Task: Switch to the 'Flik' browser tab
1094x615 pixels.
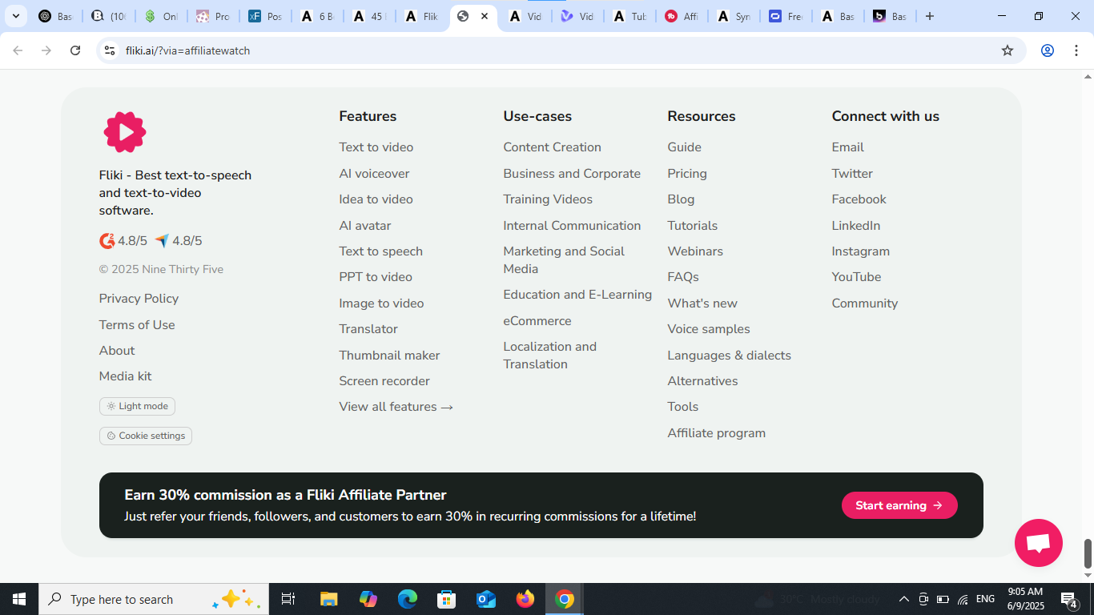Action: 423,16
